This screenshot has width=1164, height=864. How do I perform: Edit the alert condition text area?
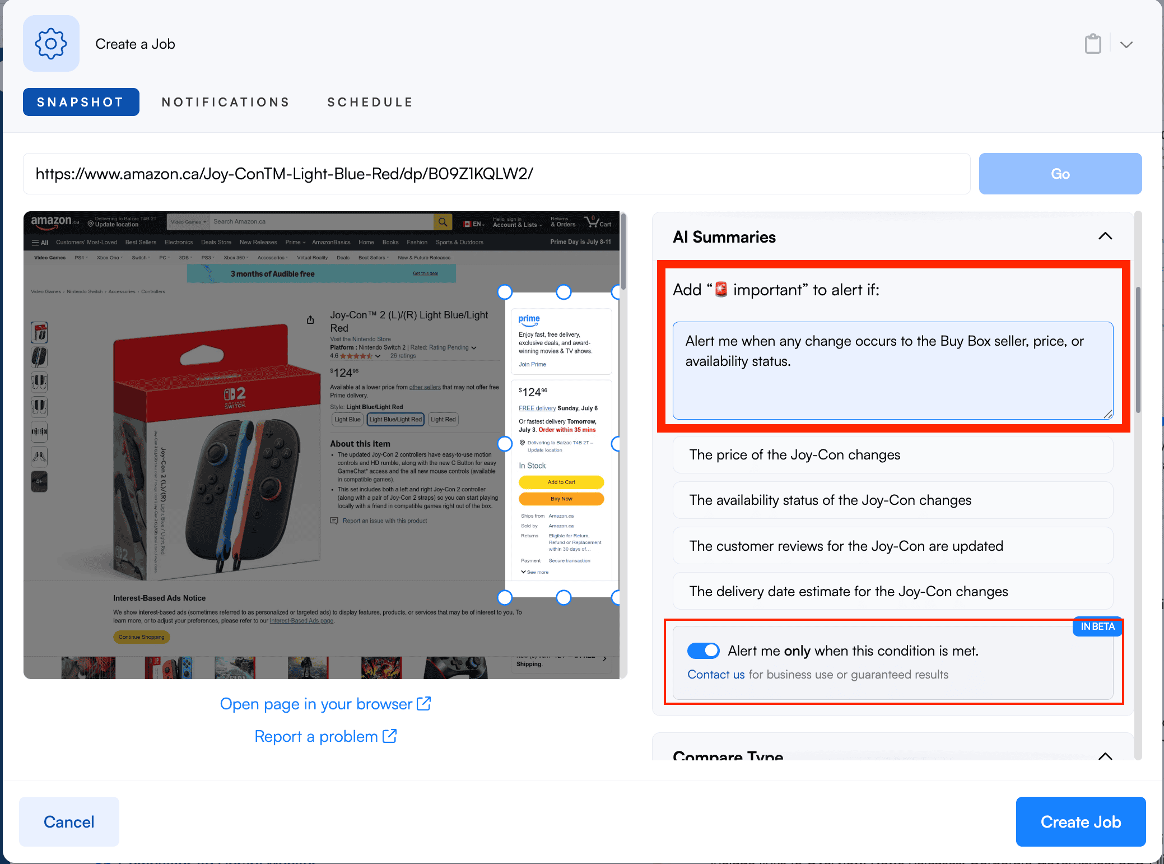(892, 370)
